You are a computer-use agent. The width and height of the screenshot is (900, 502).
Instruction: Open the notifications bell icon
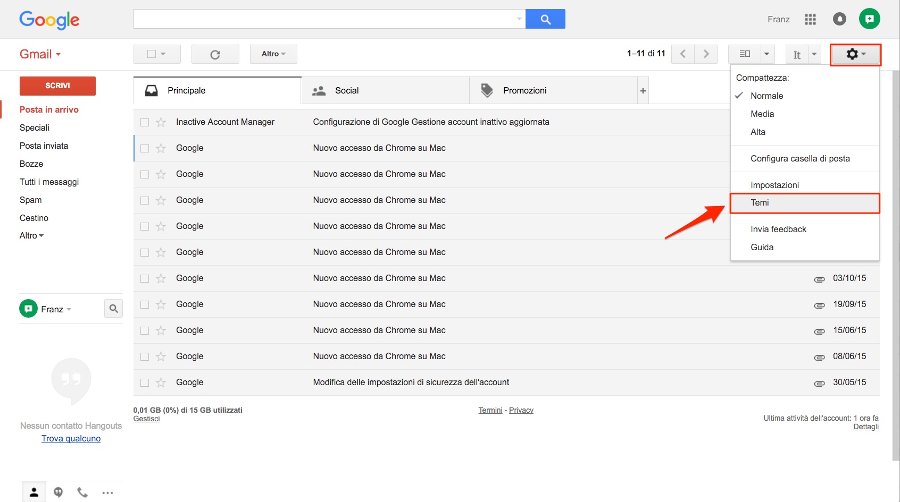pos(839,19)
